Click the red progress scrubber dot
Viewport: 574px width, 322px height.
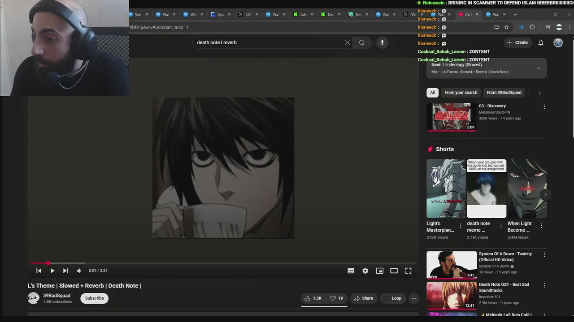click(x=48, y=263)
